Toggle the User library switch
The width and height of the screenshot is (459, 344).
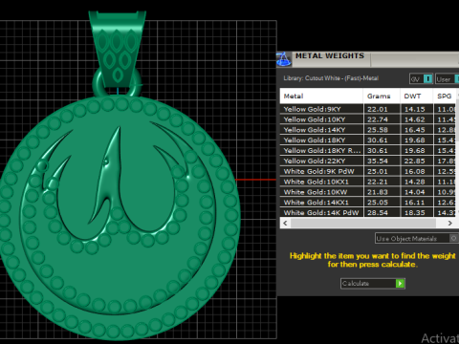click(x=448, y=78)
